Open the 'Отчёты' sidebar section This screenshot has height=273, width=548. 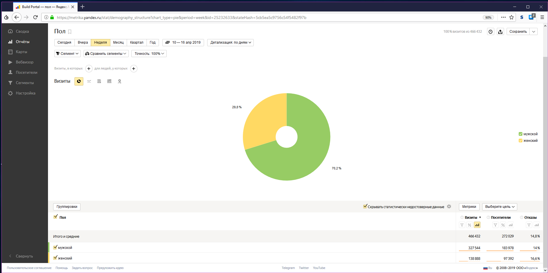click(23, 42)
